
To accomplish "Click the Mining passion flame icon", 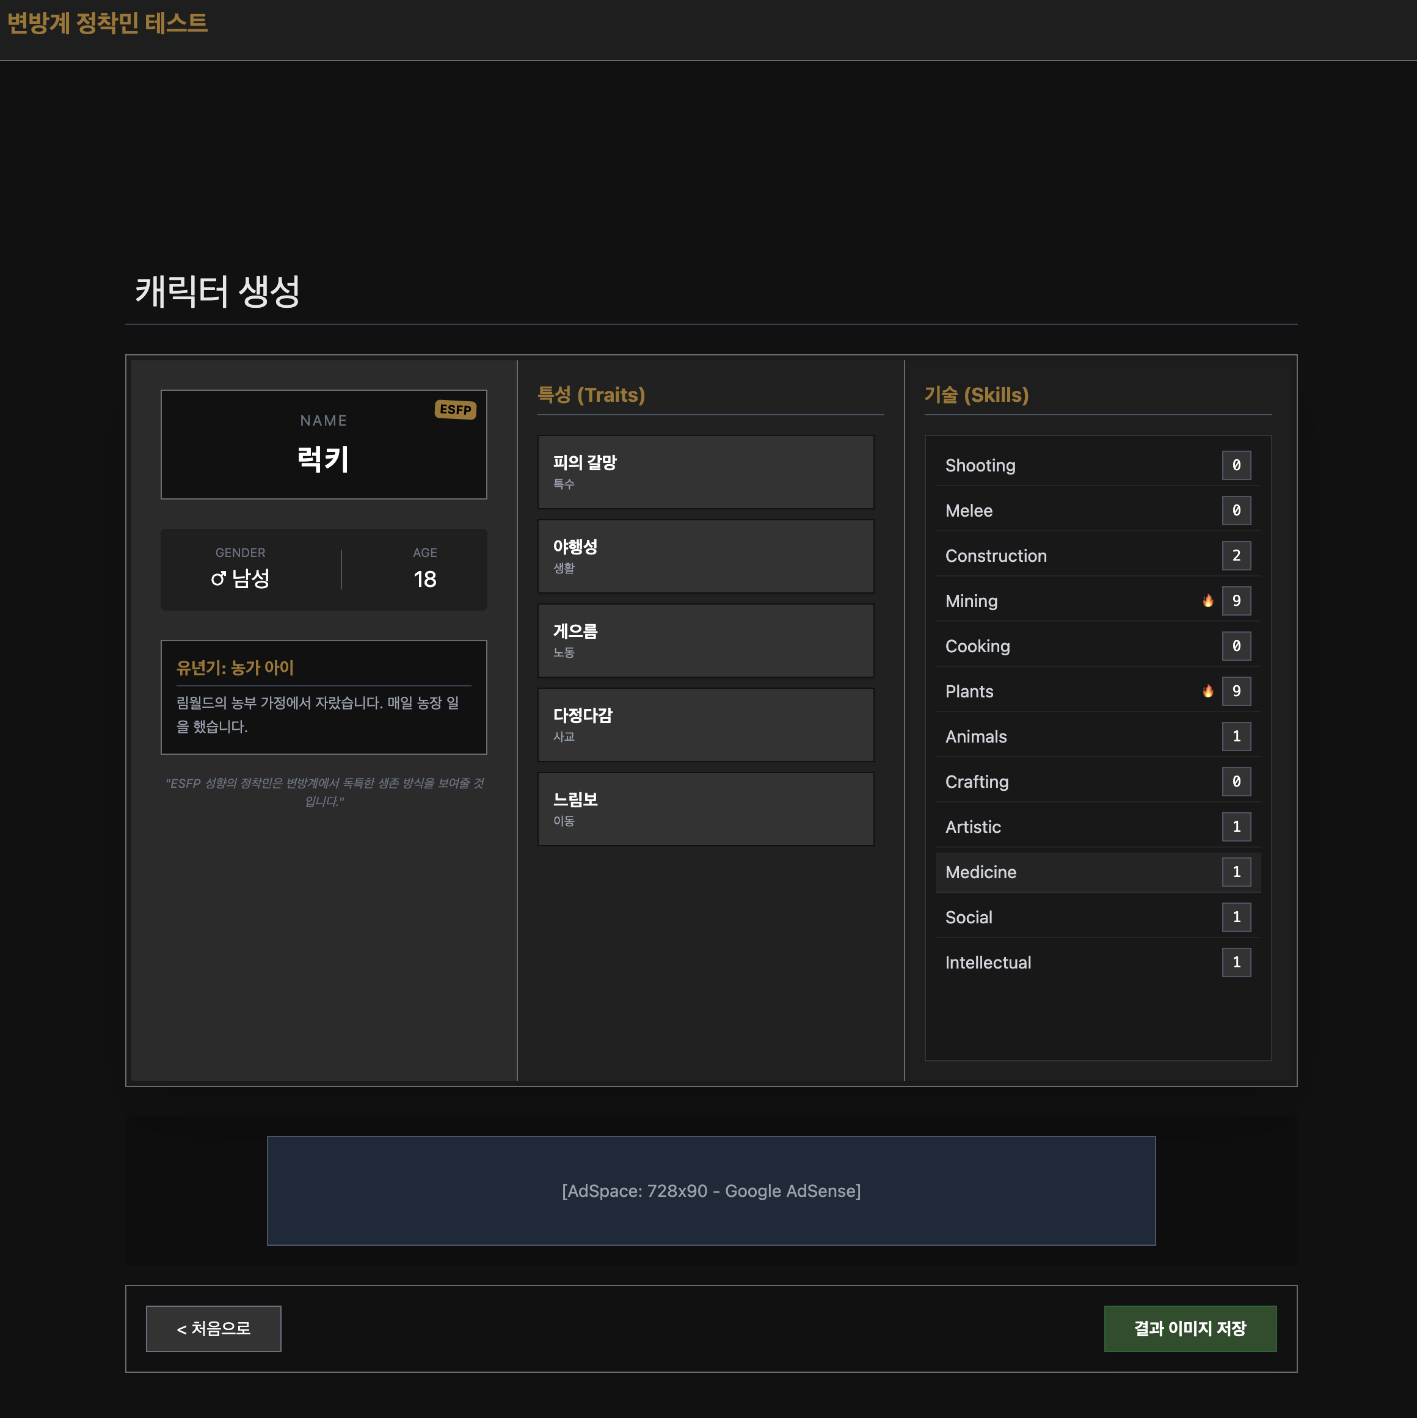I will pyautogui.click(x=1208, y=600).
